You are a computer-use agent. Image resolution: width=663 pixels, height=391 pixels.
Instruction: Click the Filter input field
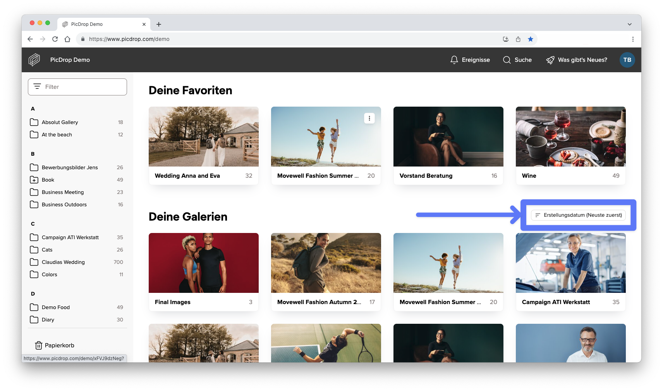point(77,87)
